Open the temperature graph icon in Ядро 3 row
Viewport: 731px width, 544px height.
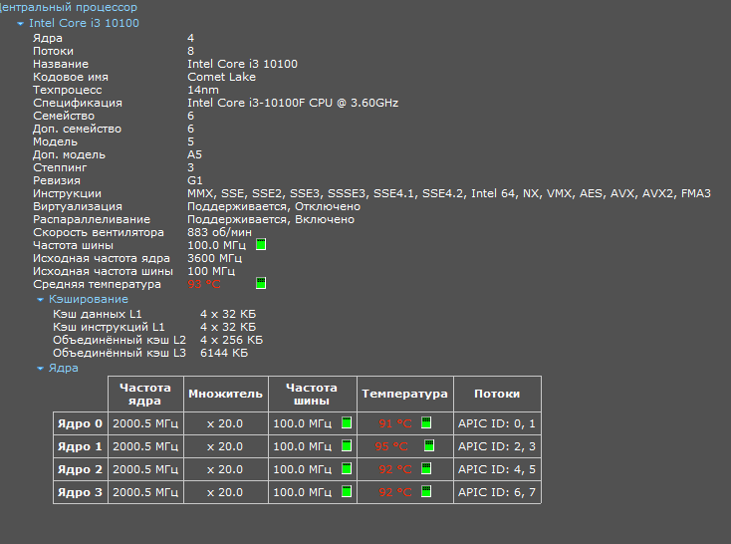pos(426,491)
